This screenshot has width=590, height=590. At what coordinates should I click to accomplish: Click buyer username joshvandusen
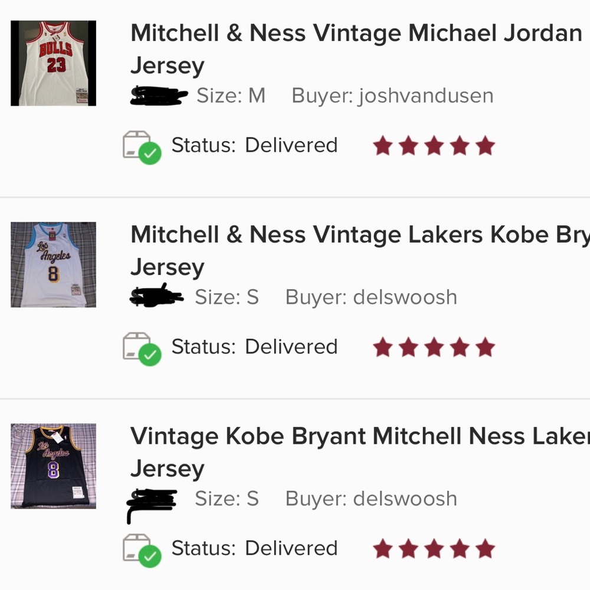426,96
